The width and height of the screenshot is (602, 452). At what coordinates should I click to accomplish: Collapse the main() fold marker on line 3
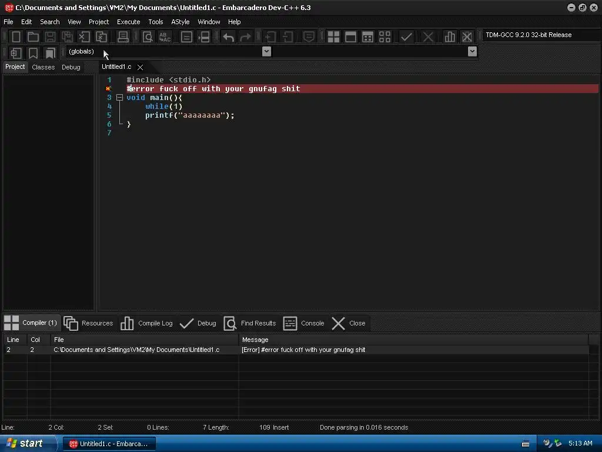coord(119,98)
